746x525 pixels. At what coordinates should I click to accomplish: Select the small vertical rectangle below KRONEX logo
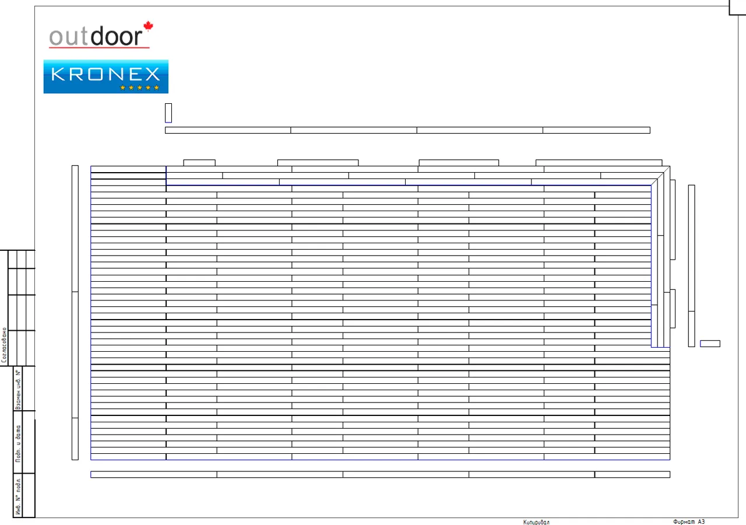[x=168, y=113]
